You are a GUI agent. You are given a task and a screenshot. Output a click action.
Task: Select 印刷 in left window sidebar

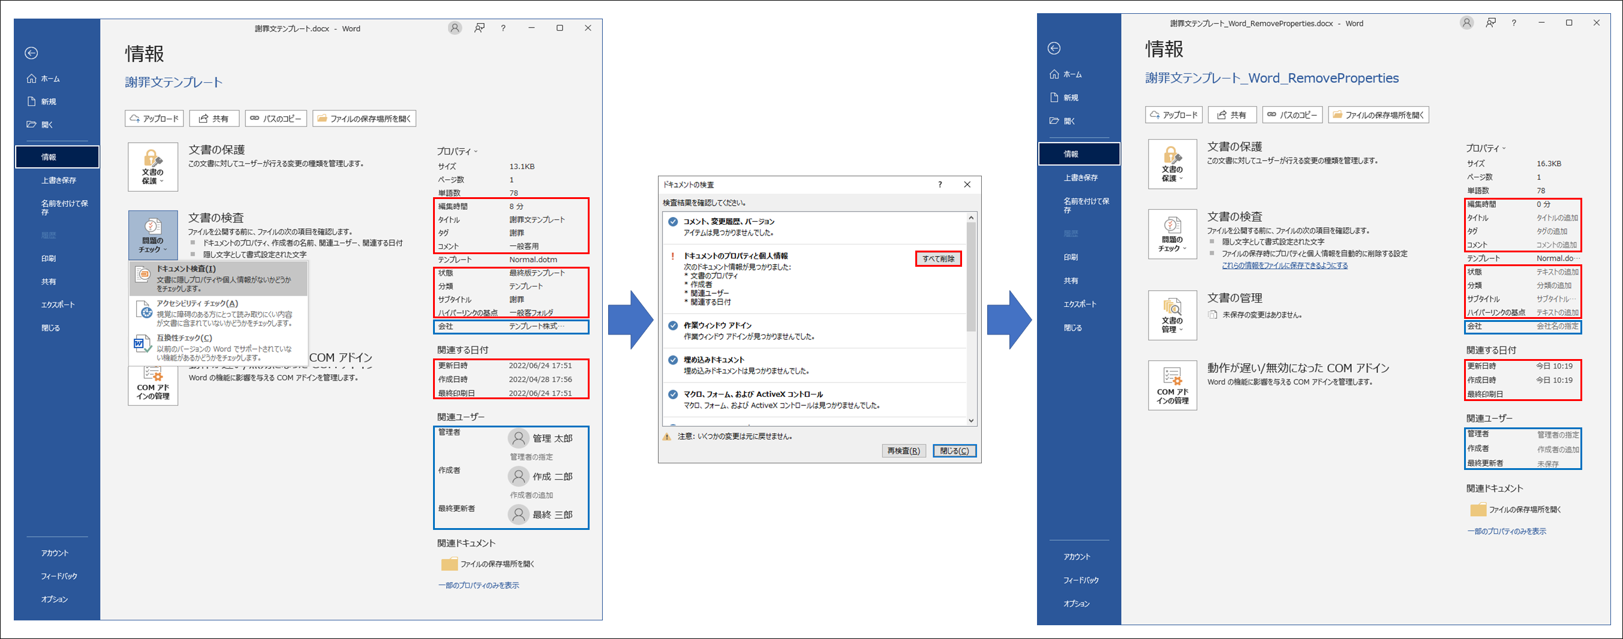49,258
